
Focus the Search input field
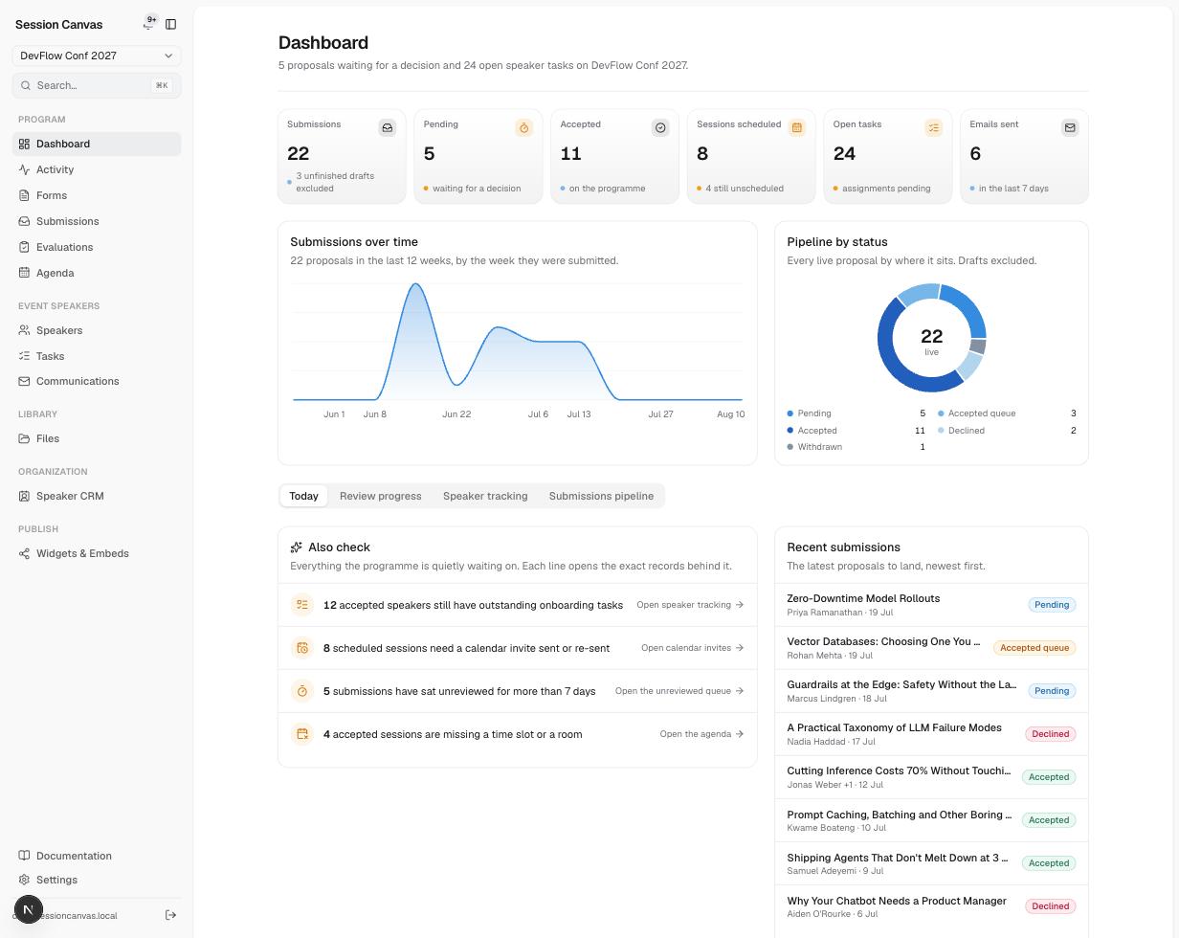(97, 85)
